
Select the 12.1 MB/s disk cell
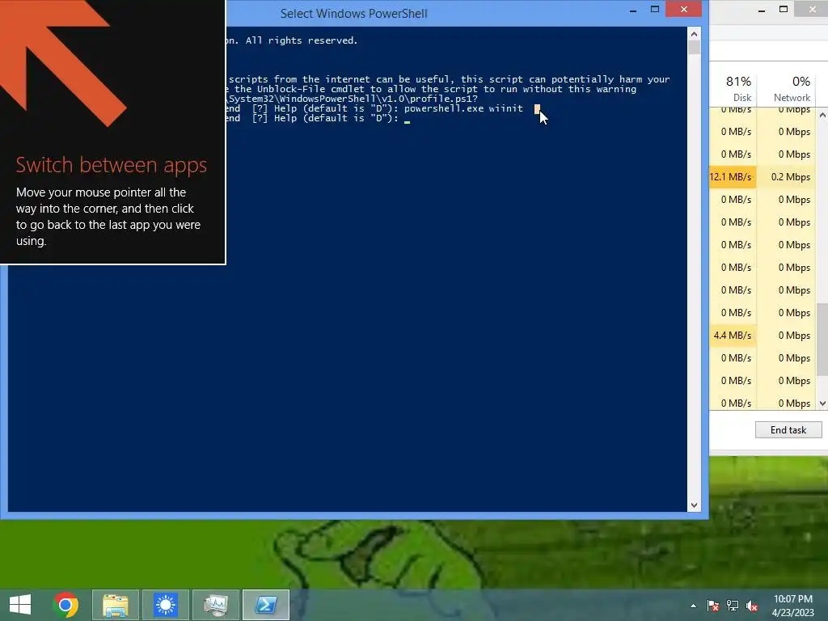[x=733, y=177]
